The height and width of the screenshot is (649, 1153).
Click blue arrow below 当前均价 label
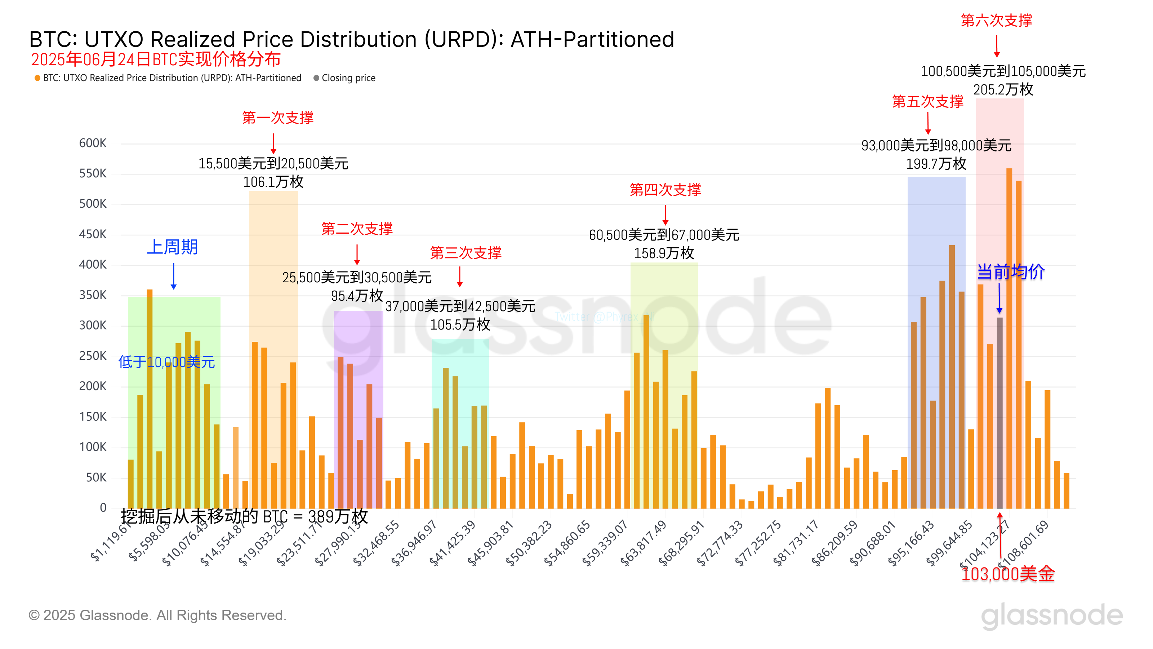pyautogui.click(x=999, y=297)
